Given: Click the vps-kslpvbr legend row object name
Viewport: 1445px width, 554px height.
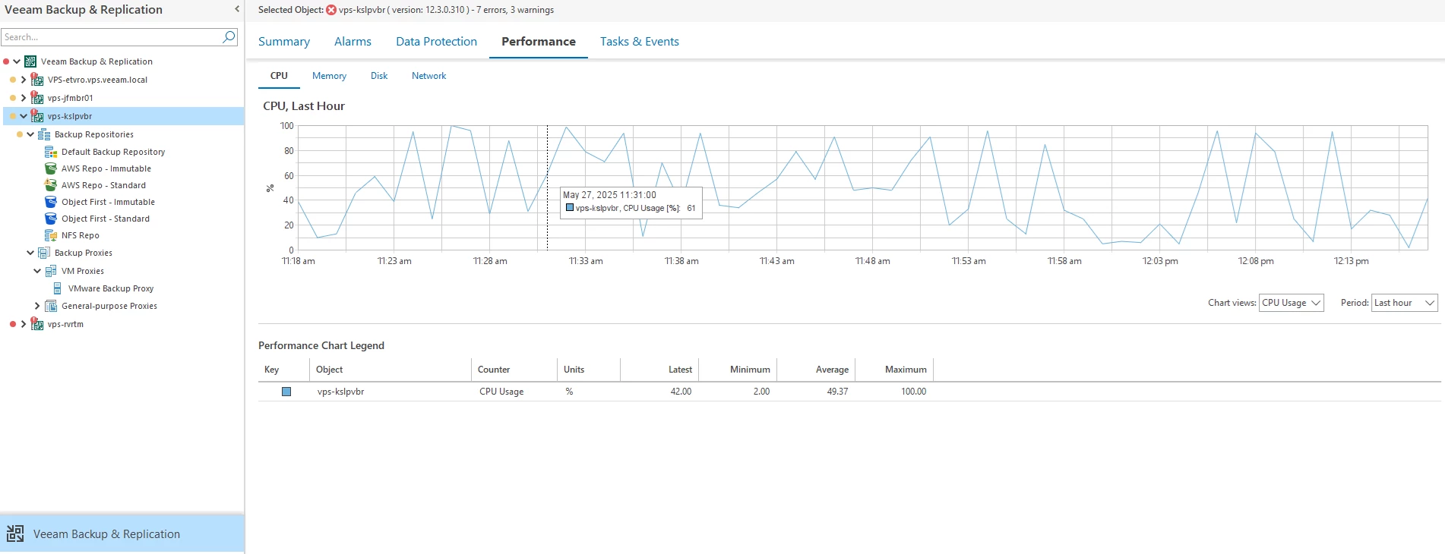Looking at the screenshot, I should [340, 392].
